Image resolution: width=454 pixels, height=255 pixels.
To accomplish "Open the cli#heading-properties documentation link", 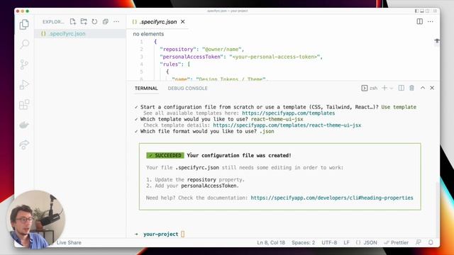I will point(332,198).
